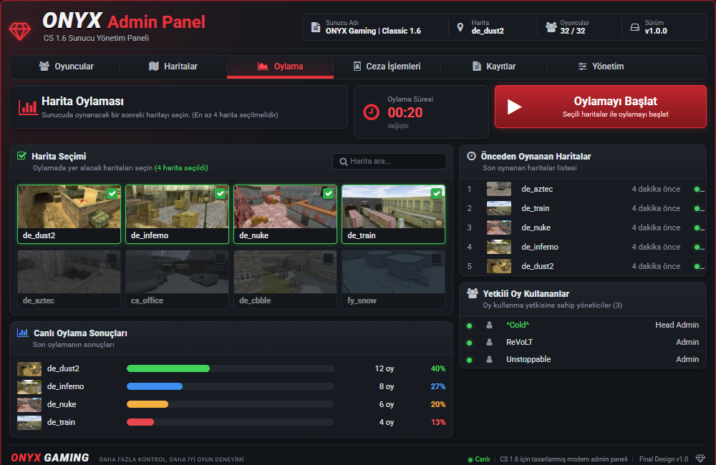The height and width of the screenshot is (465, 716).
Task: Click the de_dust2 green results bar
Action: [x=168, y=368]
